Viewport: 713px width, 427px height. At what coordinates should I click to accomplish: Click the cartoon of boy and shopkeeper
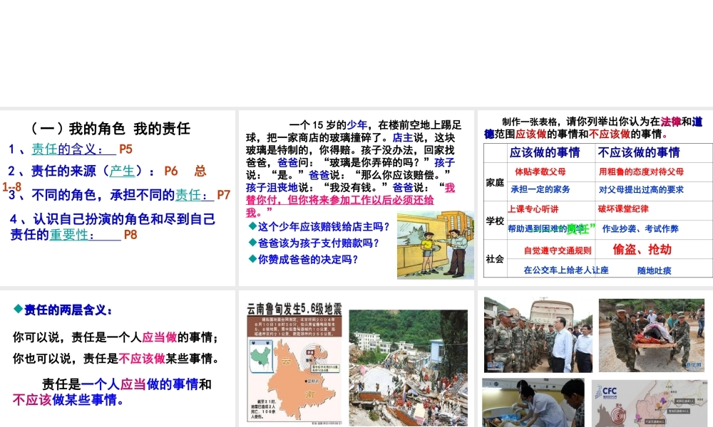435,245
